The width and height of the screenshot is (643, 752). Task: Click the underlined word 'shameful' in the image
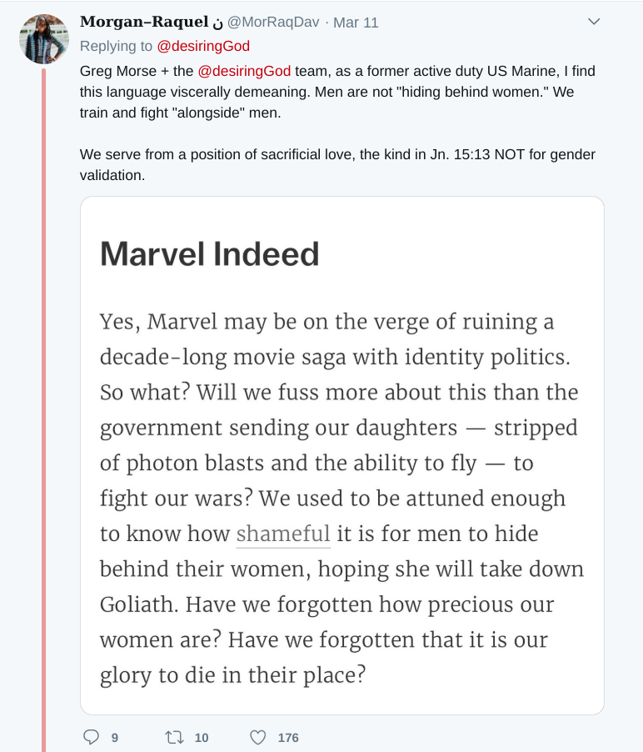(x=283, y=533)
